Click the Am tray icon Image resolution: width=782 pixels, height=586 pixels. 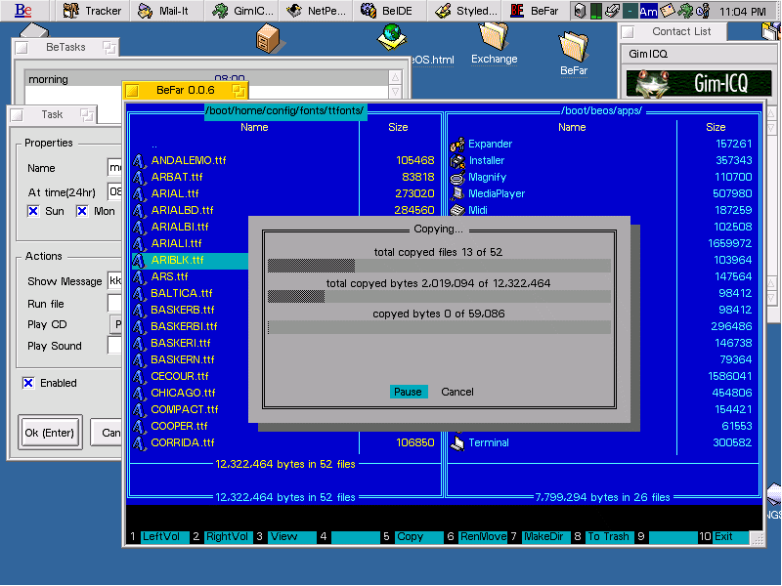tap(648, 11)
